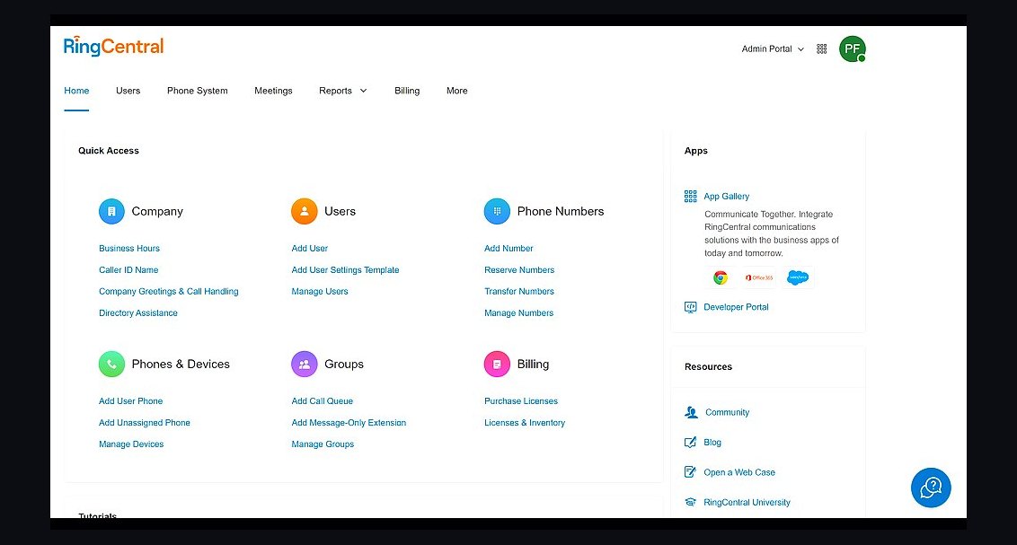Click the Community people icon
The width and height of the screenshot is (1017, 545).
pos(692,412)
